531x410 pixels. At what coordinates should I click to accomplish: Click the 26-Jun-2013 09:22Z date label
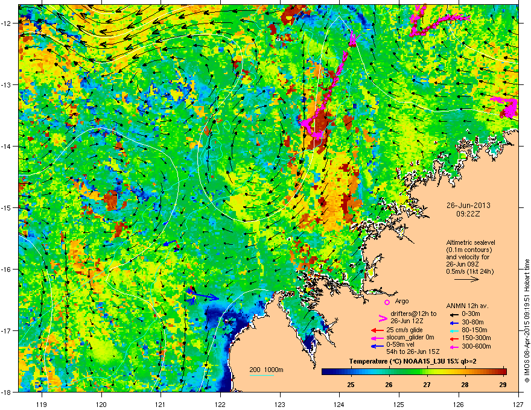tap(468, 210)
